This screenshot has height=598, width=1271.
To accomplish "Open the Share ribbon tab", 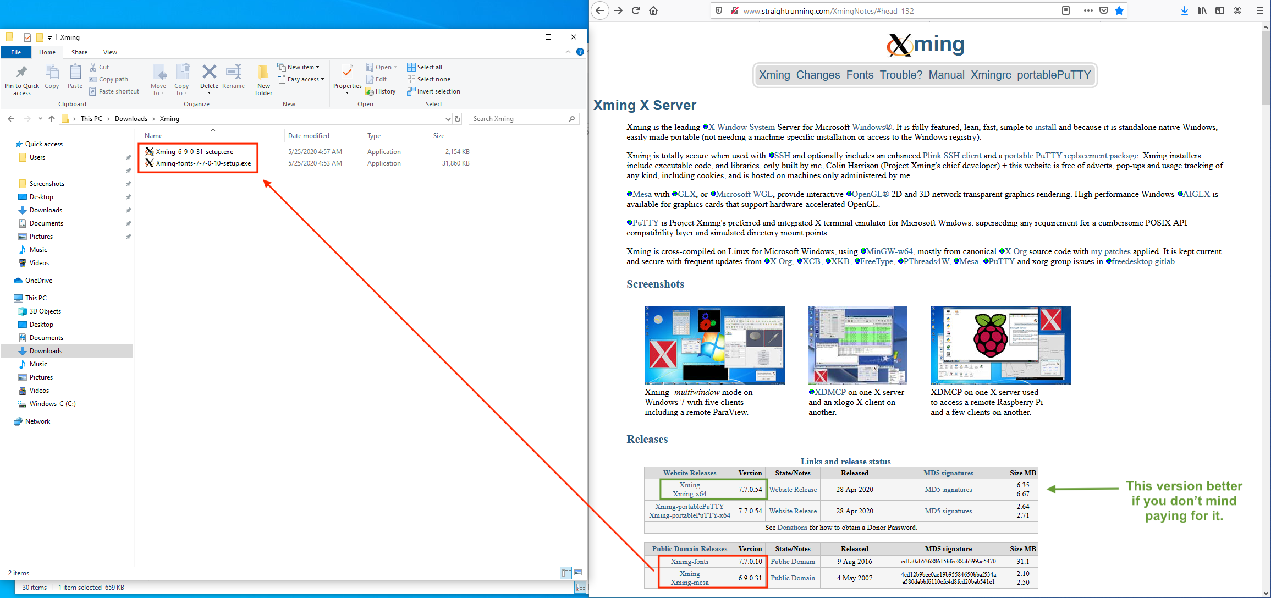I will pos(79,52).
